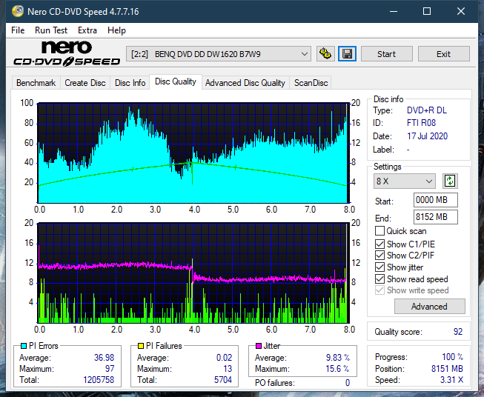This screenshot has width=484, height=397.
Task: Open the 8 X speed dropdown
Action: 405,181
